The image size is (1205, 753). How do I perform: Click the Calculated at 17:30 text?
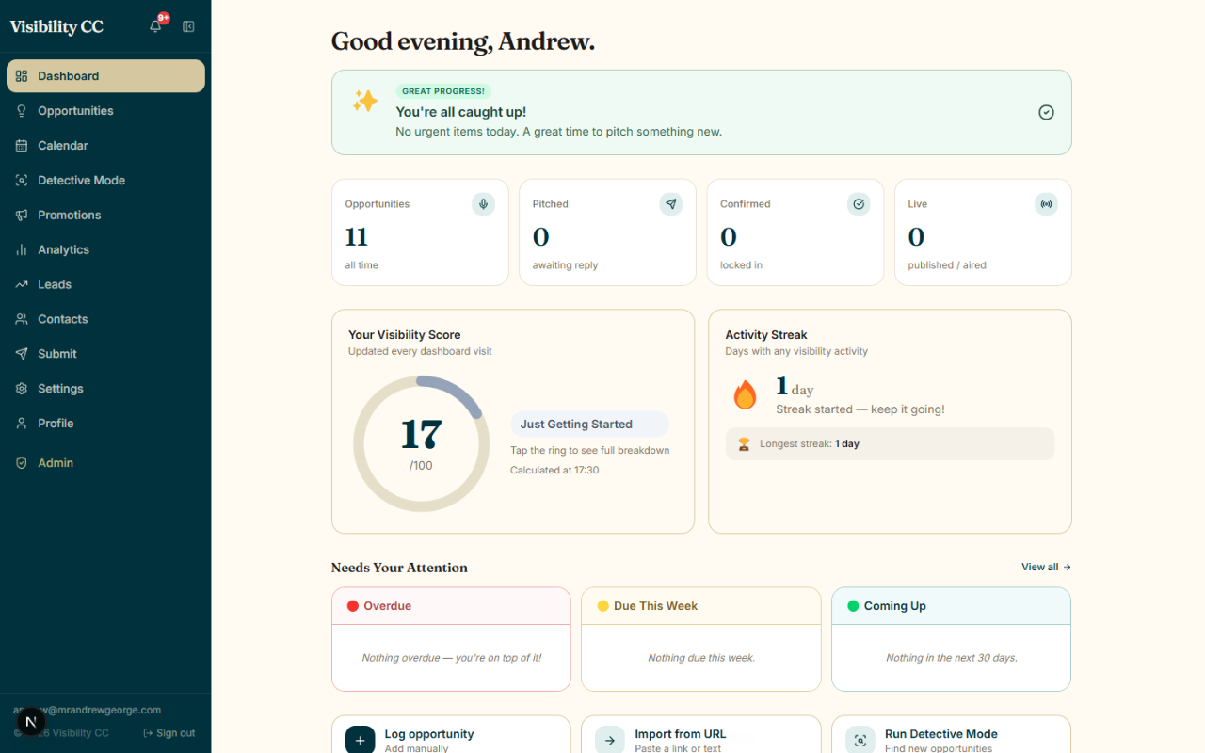(x=554, y=470)
